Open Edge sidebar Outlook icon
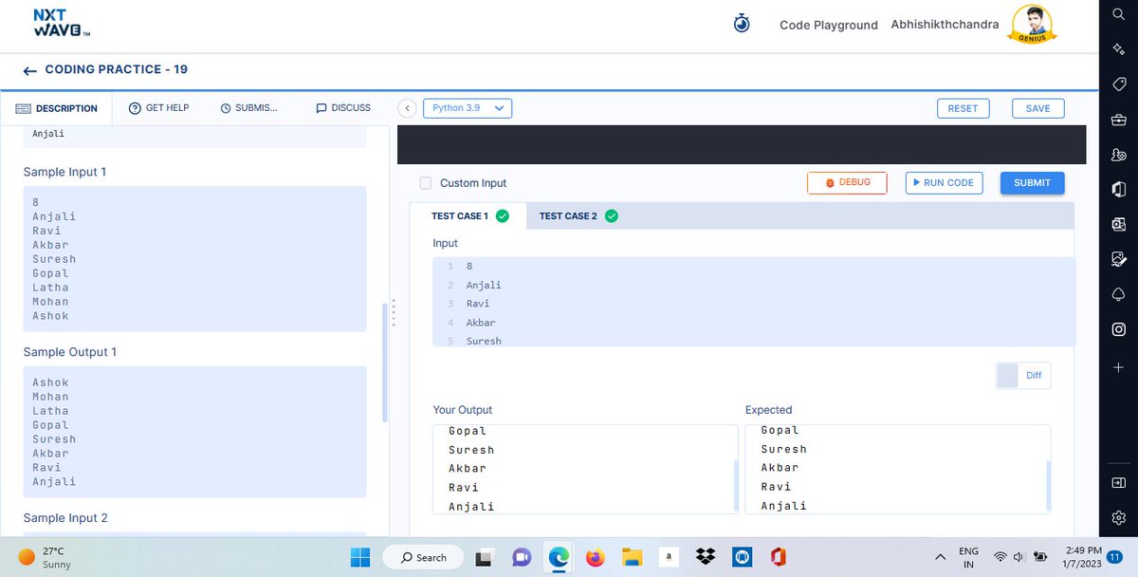1138x577 pixels. 1118,224
